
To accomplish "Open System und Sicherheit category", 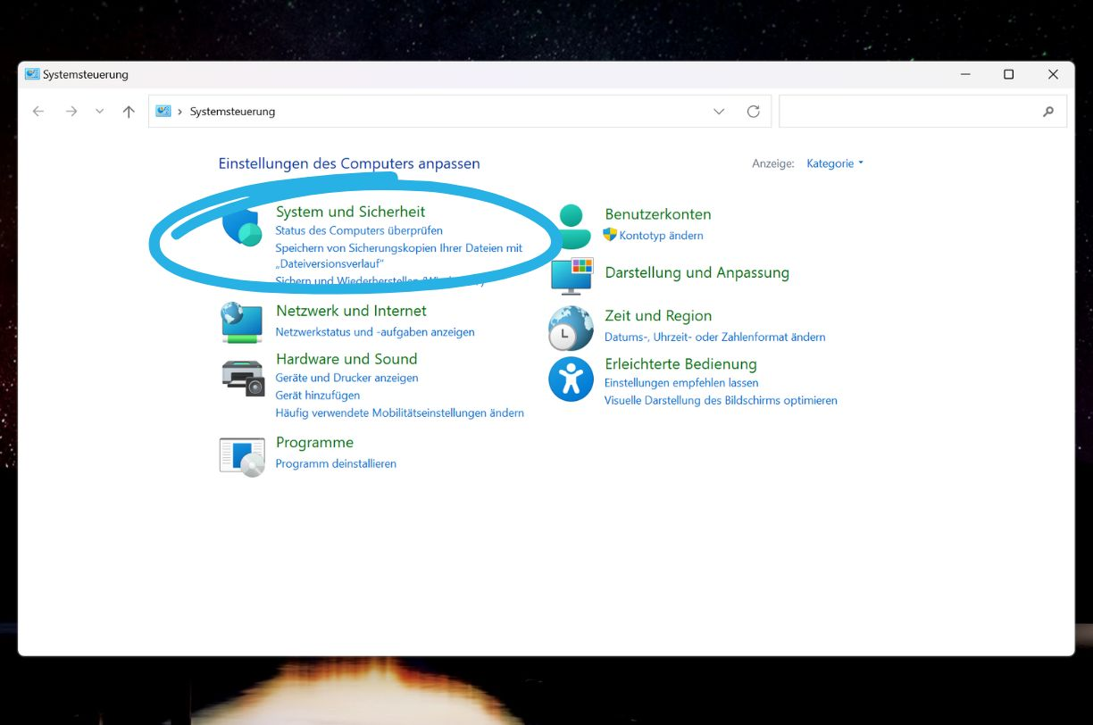I will click(x=350, y=212).
